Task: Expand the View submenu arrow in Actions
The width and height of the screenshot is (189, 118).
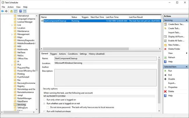Action: click(187, 53)
